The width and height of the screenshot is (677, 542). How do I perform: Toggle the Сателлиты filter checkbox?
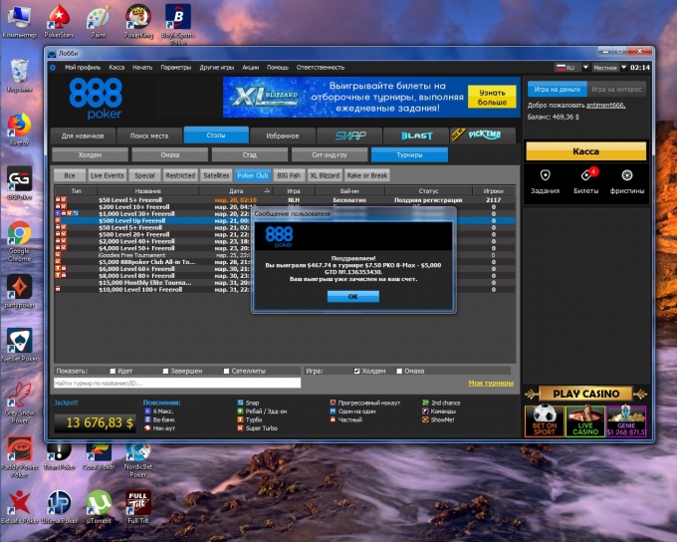pos(226,371)
